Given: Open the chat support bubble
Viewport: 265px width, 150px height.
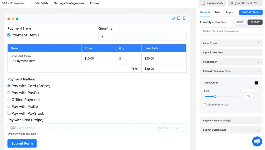Looking at the screenshot, I should click(257, 141).
